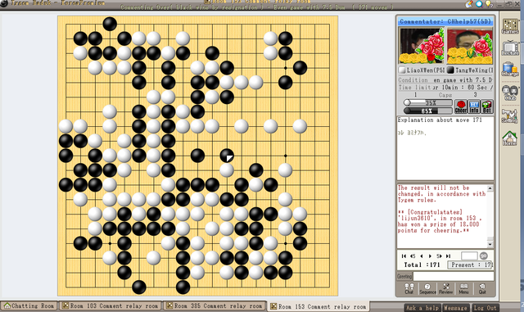The image size is (524, 312).
Task: Open the Club sidebar icon
Action: pos(510,93)
